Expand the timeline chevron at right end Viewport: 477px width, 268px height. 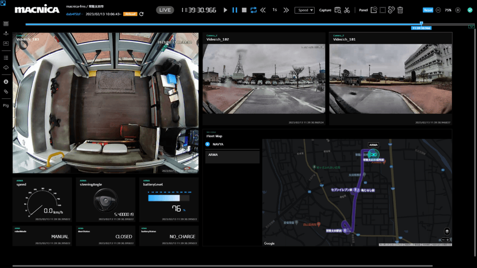[x=471, y=26]
